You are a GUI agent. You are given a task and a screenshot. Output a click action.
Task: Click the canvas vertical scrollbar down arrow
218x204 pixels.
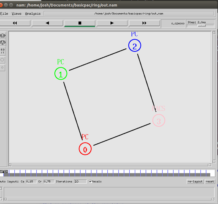(x=214, y=162)
